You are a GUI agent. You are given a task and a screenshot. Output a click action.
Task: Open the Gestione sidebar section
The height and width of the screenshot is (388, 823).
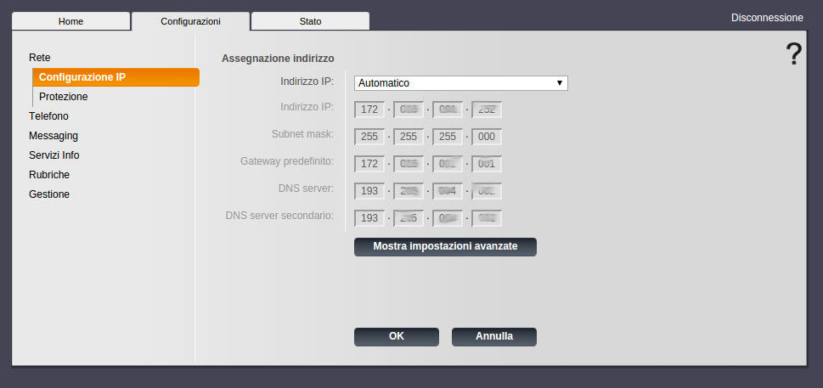pos(49,194)
